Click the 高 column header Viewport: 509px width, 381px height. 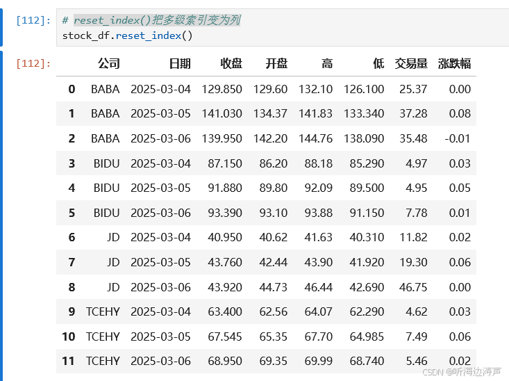click(x=327, y=63)
